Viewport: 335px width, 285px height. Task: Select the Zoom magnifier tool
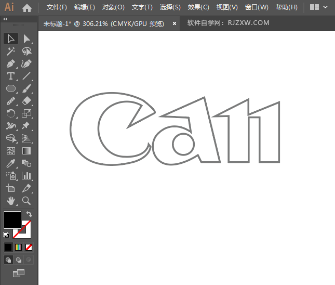pyautogui.click(x=26, y=201)
